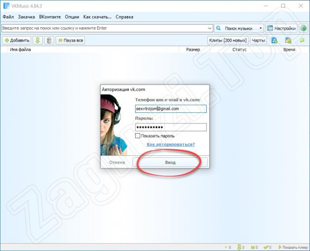The image size is (310, 251).
Task: Click the folder with music note icon
Action: tap(288, 40)
